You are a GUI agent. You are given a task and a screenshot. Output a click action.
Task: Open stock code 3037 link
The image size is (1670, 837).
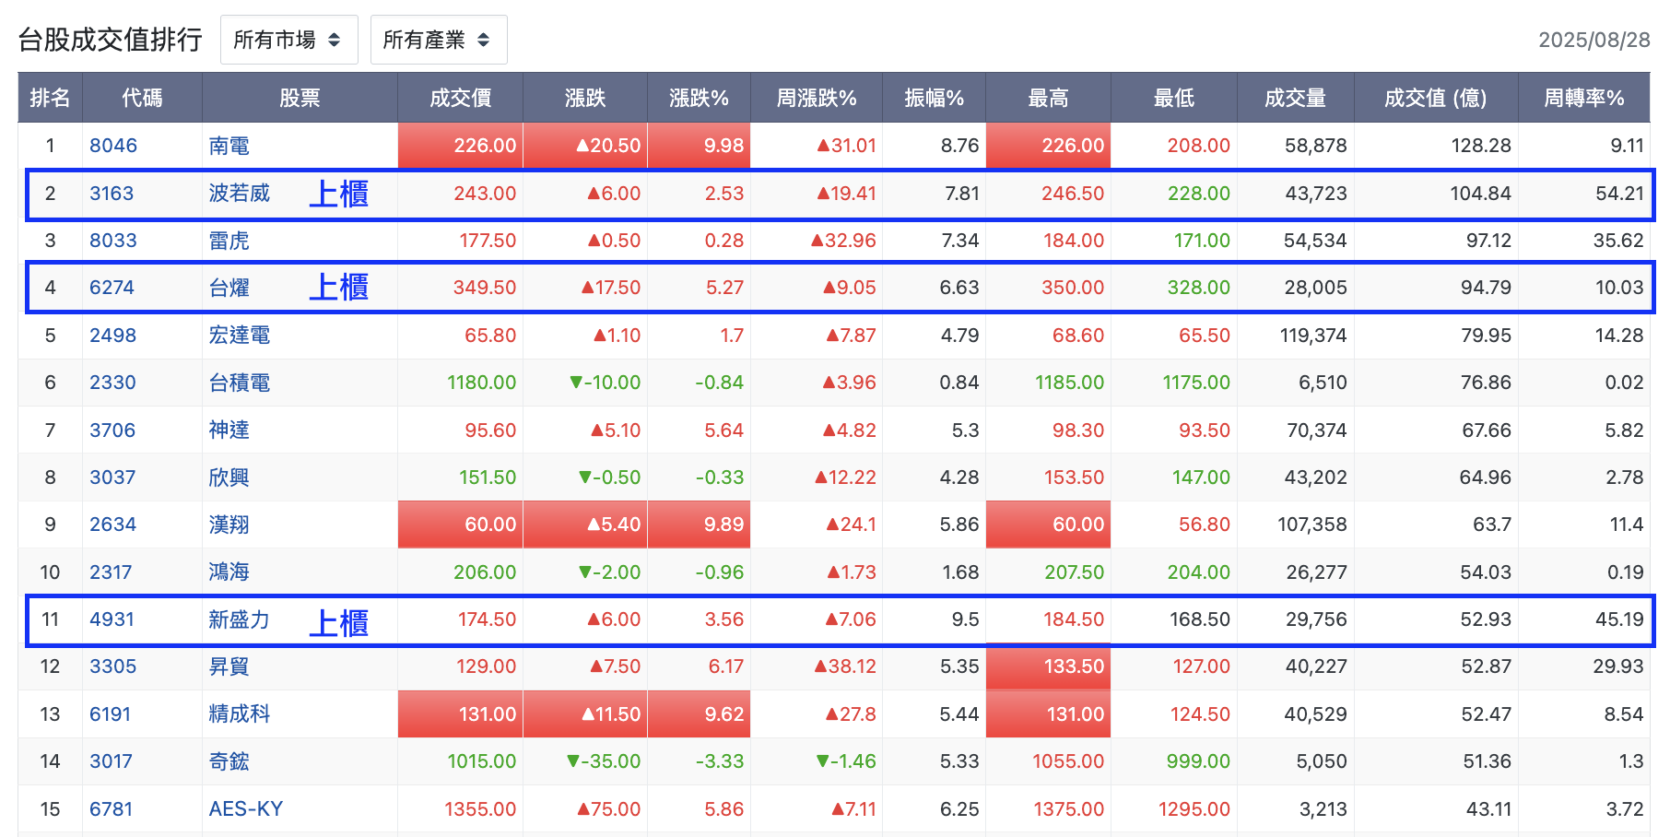pyautogui.click(x=112, y=477)
